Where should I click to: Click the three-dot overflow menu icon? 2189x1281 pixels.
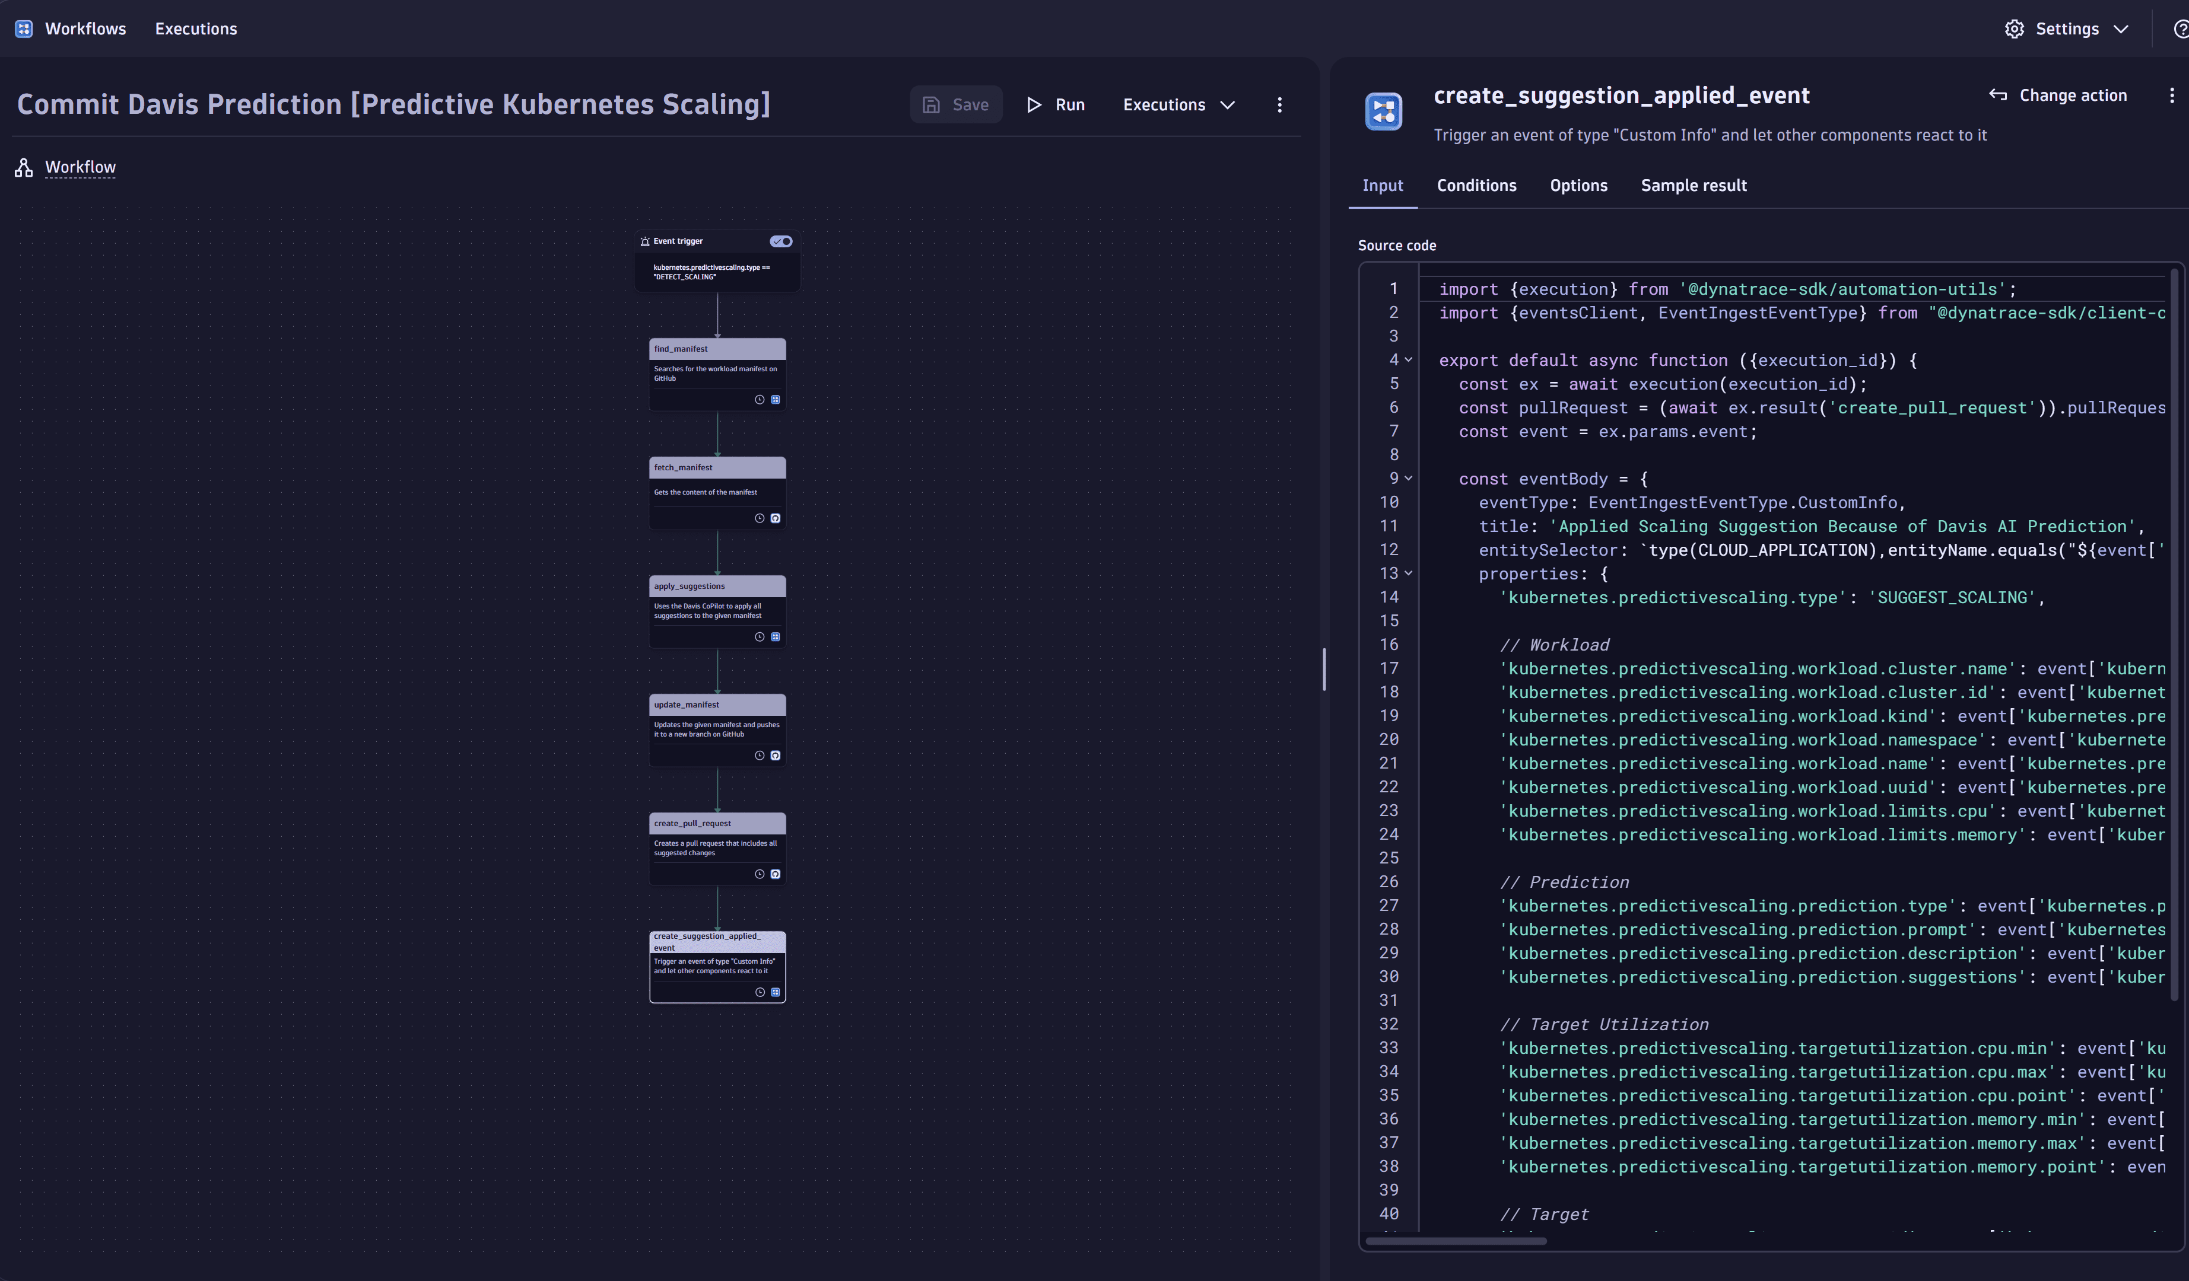[1280, 104]
